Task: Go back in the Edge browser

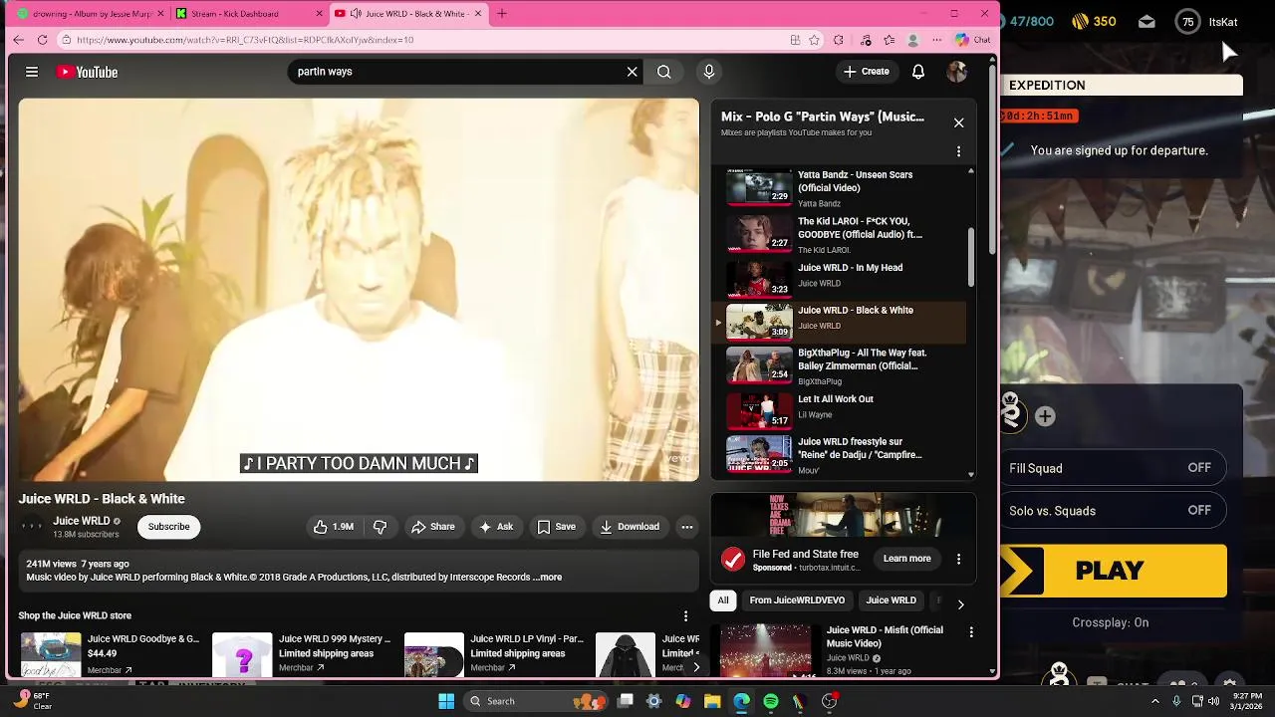Action: [x=18, y=40]
